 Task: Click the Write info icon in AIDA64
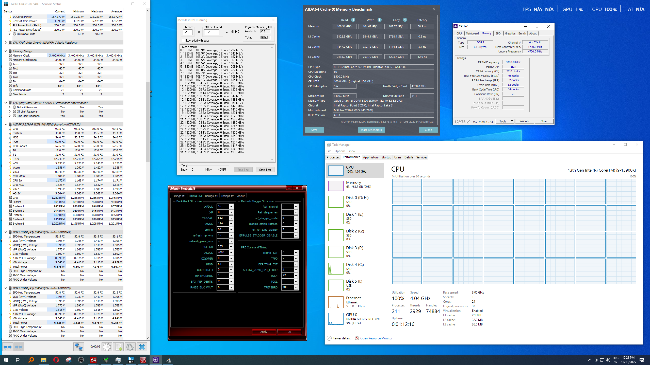(379, 20)
